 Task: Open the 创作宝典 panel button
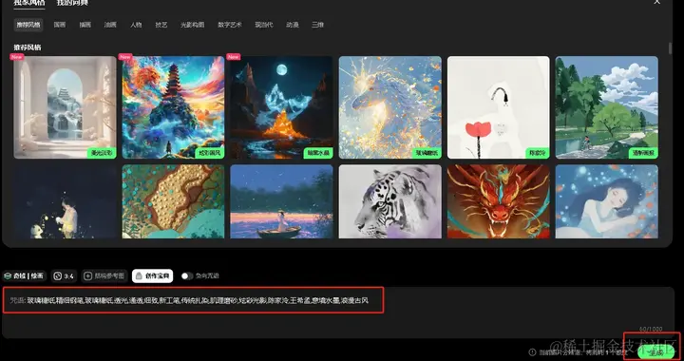[x=153, y=276]
